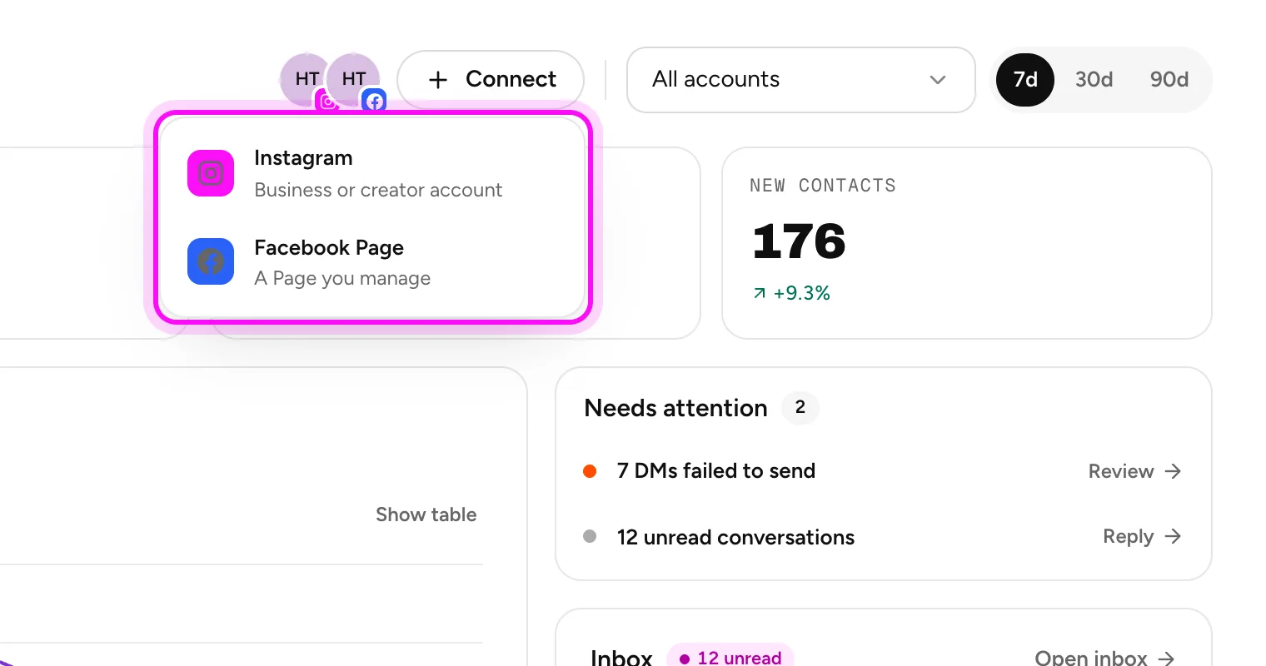Click the Show table button
Viewport: 1266px width, 666px height.
point(426,514)
